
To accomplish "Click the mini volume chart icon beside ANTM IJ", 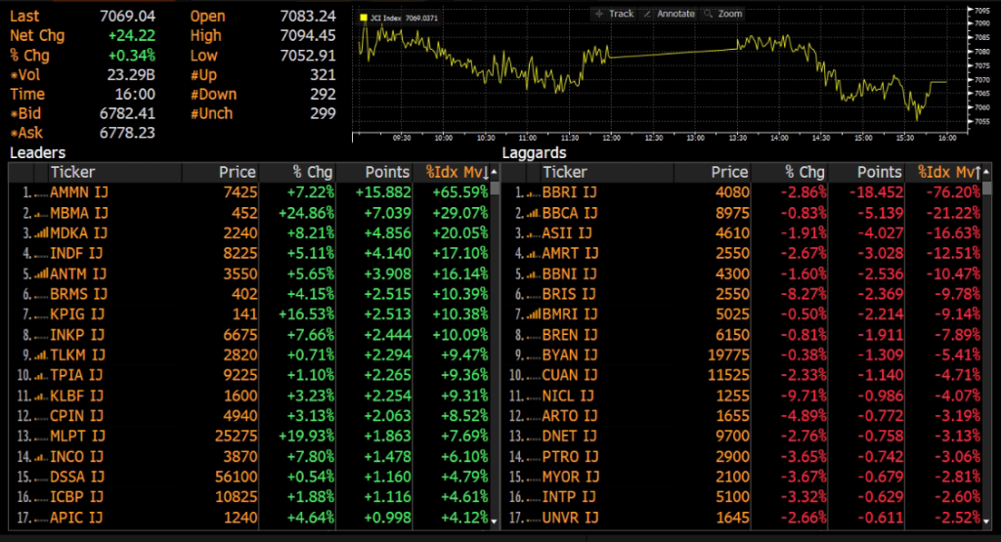I will click(41, 274).
